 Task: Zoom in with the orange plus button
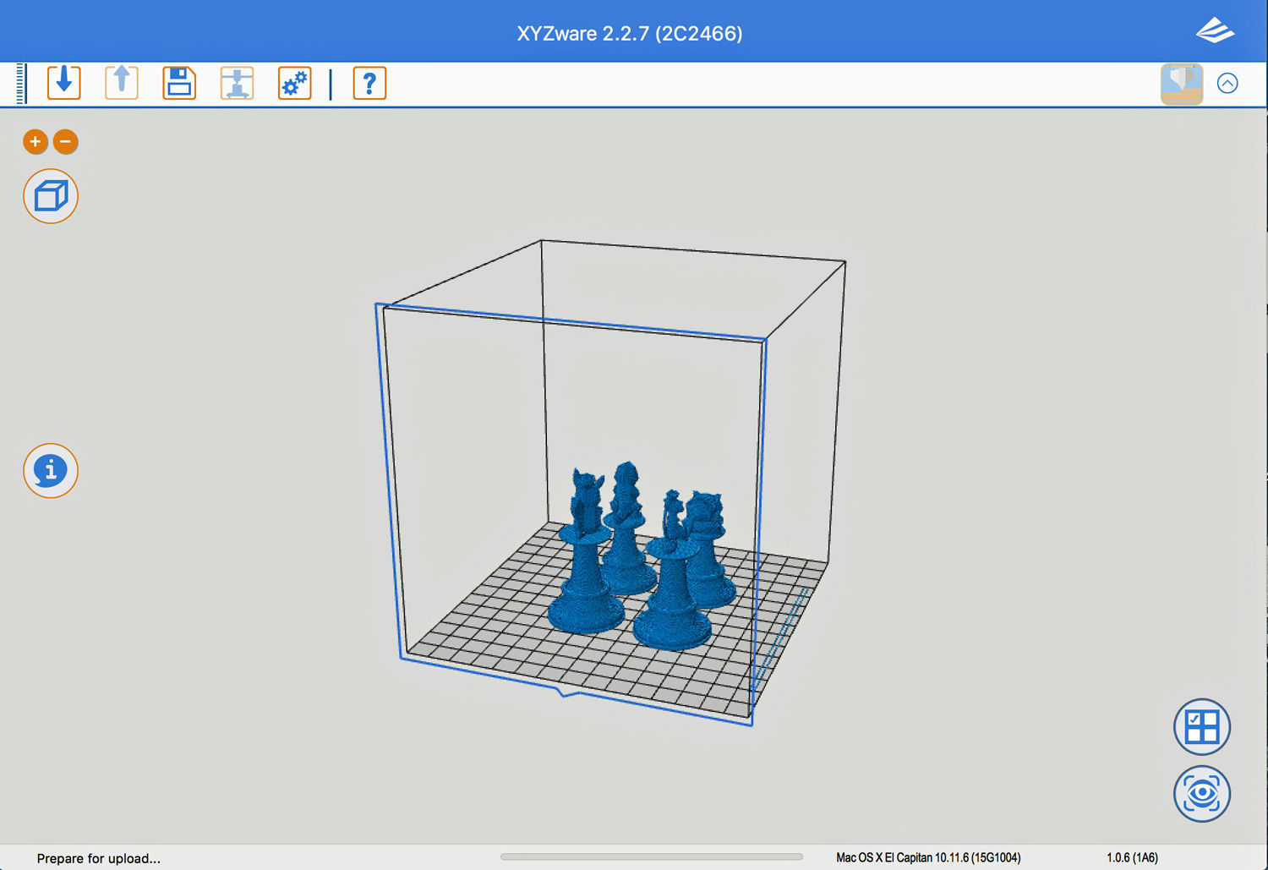[x=36, y=141]
